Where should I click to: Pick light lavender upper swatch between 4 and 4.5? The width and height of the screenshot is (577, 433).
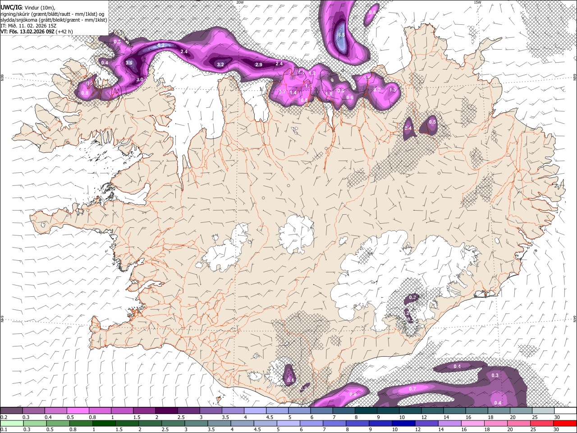tap(255, 411)
